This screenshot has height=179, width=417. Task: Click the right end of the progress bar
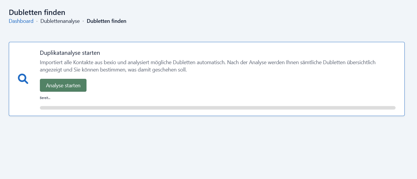click(394, 108)
